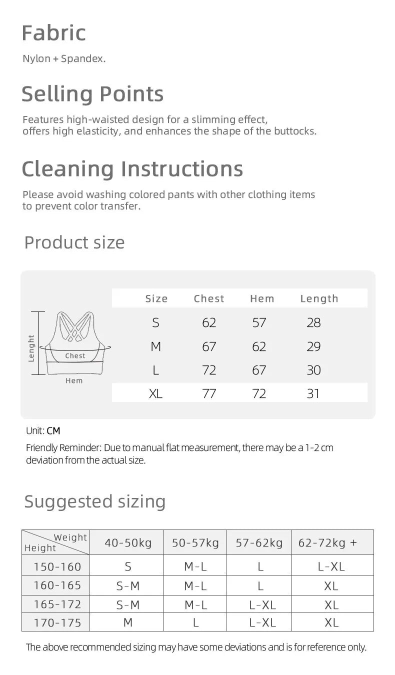Click the Weight/Height diagonal header cell
This screenshot has height=675, width=395.
55,542
